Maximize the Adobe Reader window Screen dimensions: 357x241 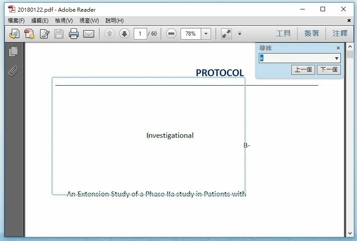click(x=323, y=9)
